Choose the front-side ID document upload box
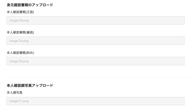 [96, 20]
